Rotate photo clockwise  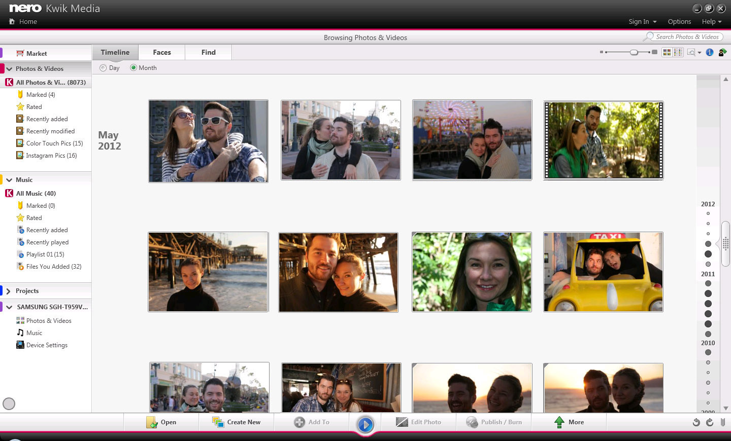coord(710,422)
